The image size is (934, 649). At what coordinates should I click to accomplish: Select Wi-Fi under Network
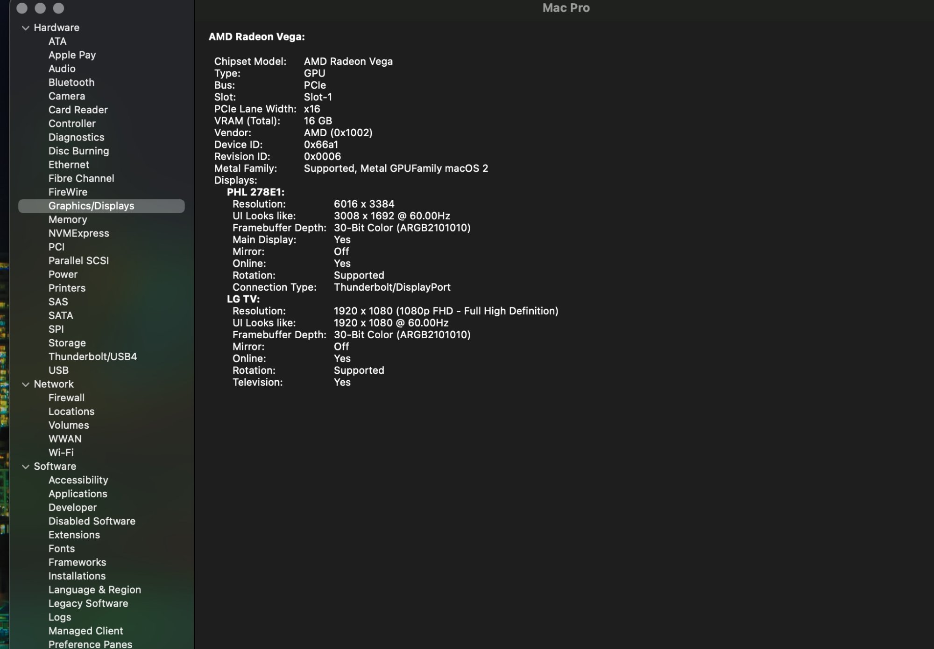61,453
